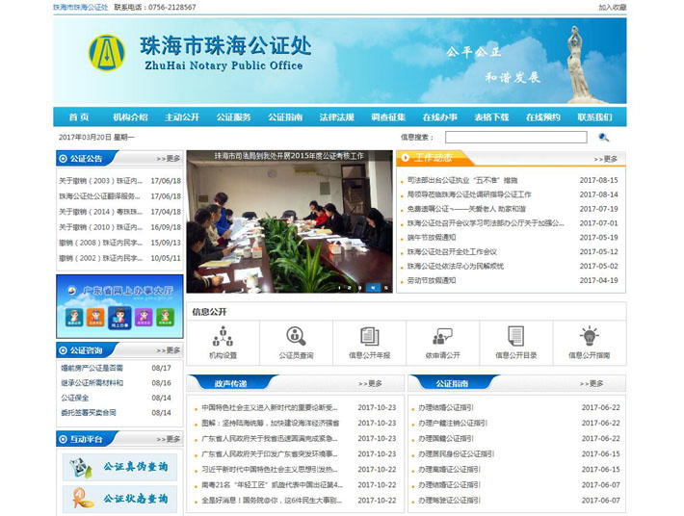Click 更多 in 公证咨询 panel
Viewport: 684px width, 516px height.
click(169, 350)
